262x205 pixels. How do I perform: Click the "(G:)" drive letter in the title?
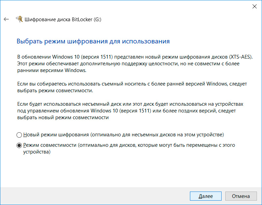(x=97, y=20)
